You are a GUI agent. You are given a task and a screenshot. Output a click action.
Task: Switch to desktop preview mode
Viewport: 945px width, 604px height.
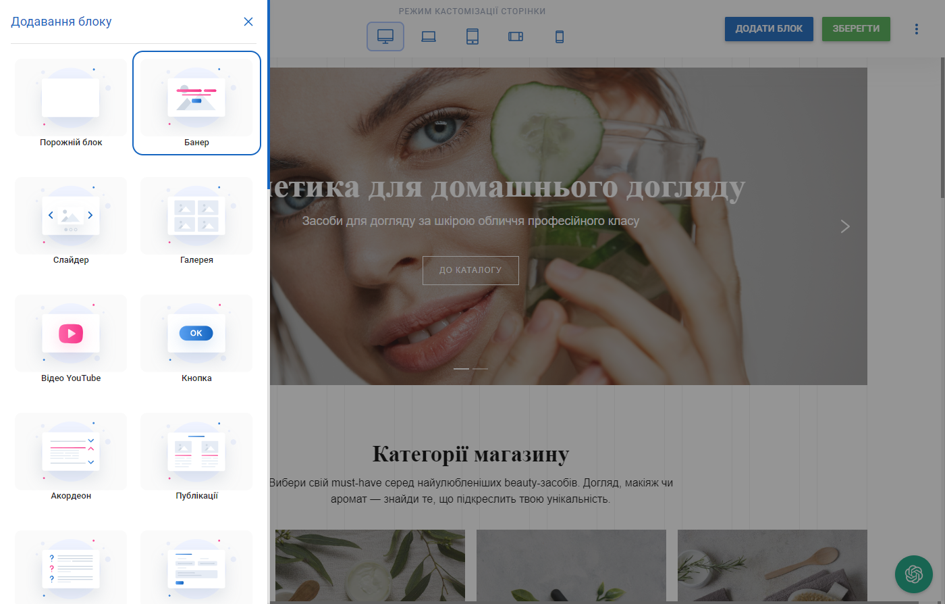pyautogui.click(x=385, y=36)
